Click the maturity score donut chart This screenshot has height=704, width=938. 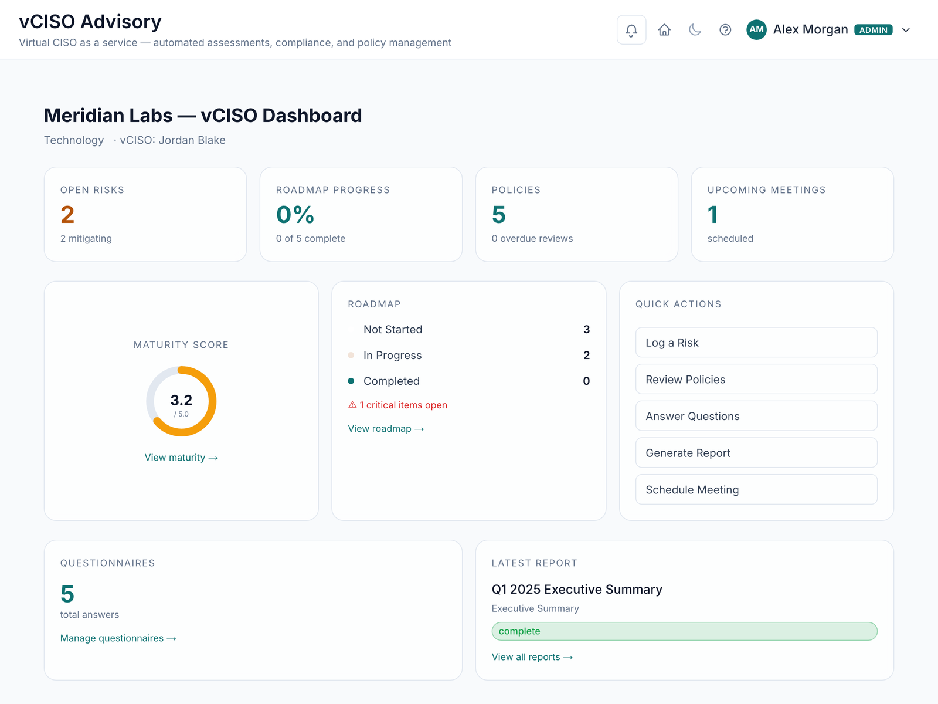181,401
